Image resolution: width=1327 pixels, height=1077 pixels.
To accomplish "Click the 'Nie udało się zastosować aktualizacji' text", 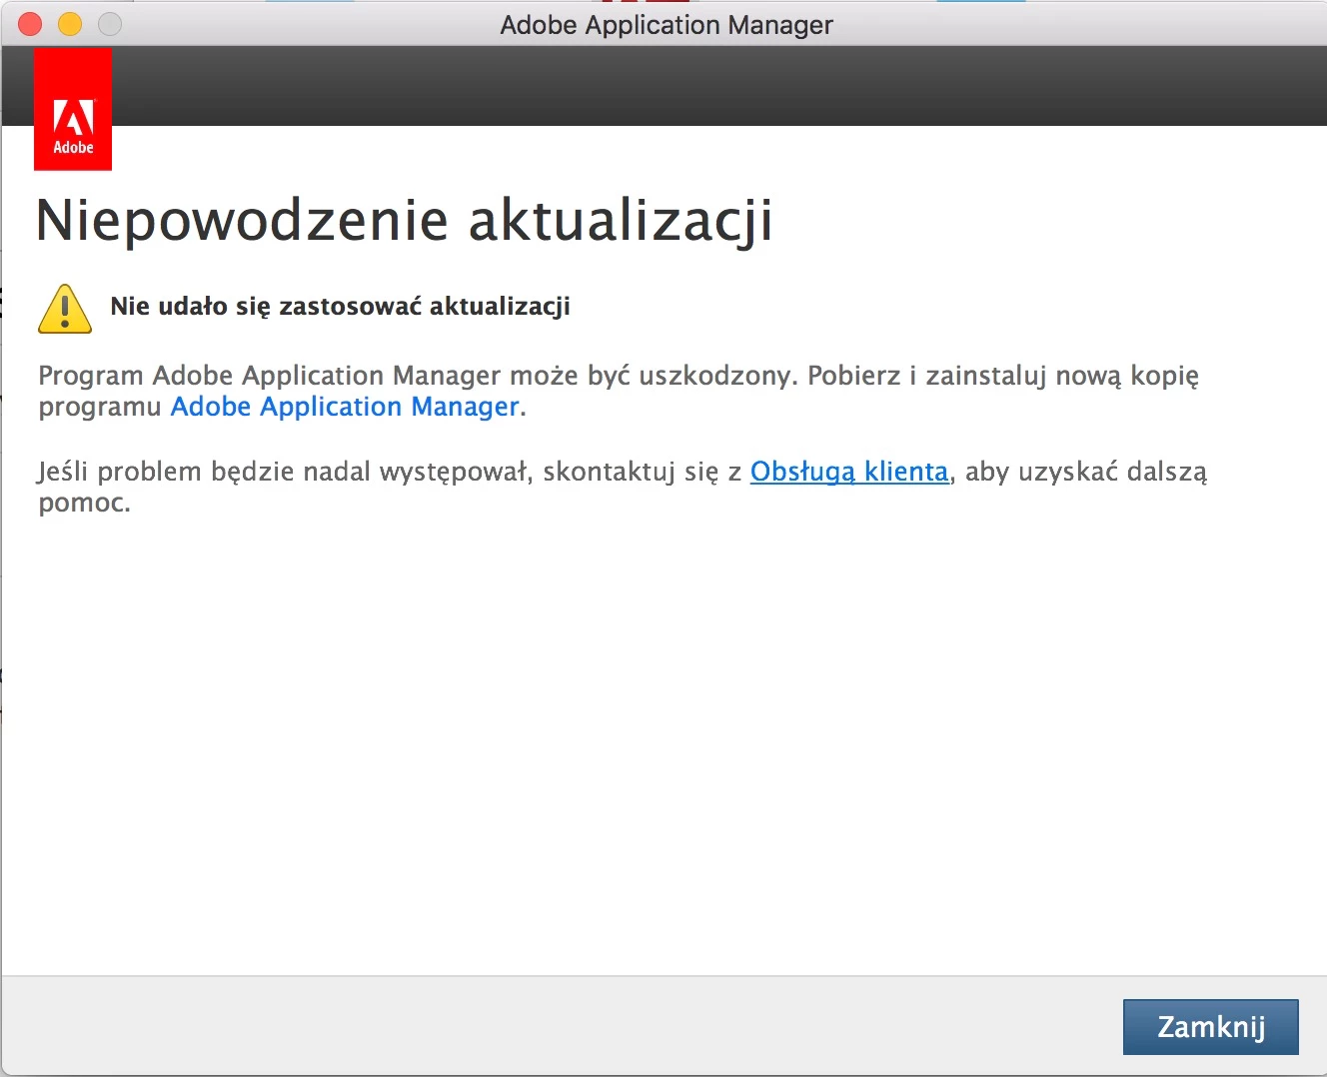I will click(x=340, y=306).
